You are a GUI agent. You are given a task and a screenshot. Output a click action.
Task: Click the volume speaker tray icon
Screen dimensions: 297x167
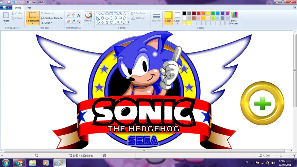click(273, 163)
